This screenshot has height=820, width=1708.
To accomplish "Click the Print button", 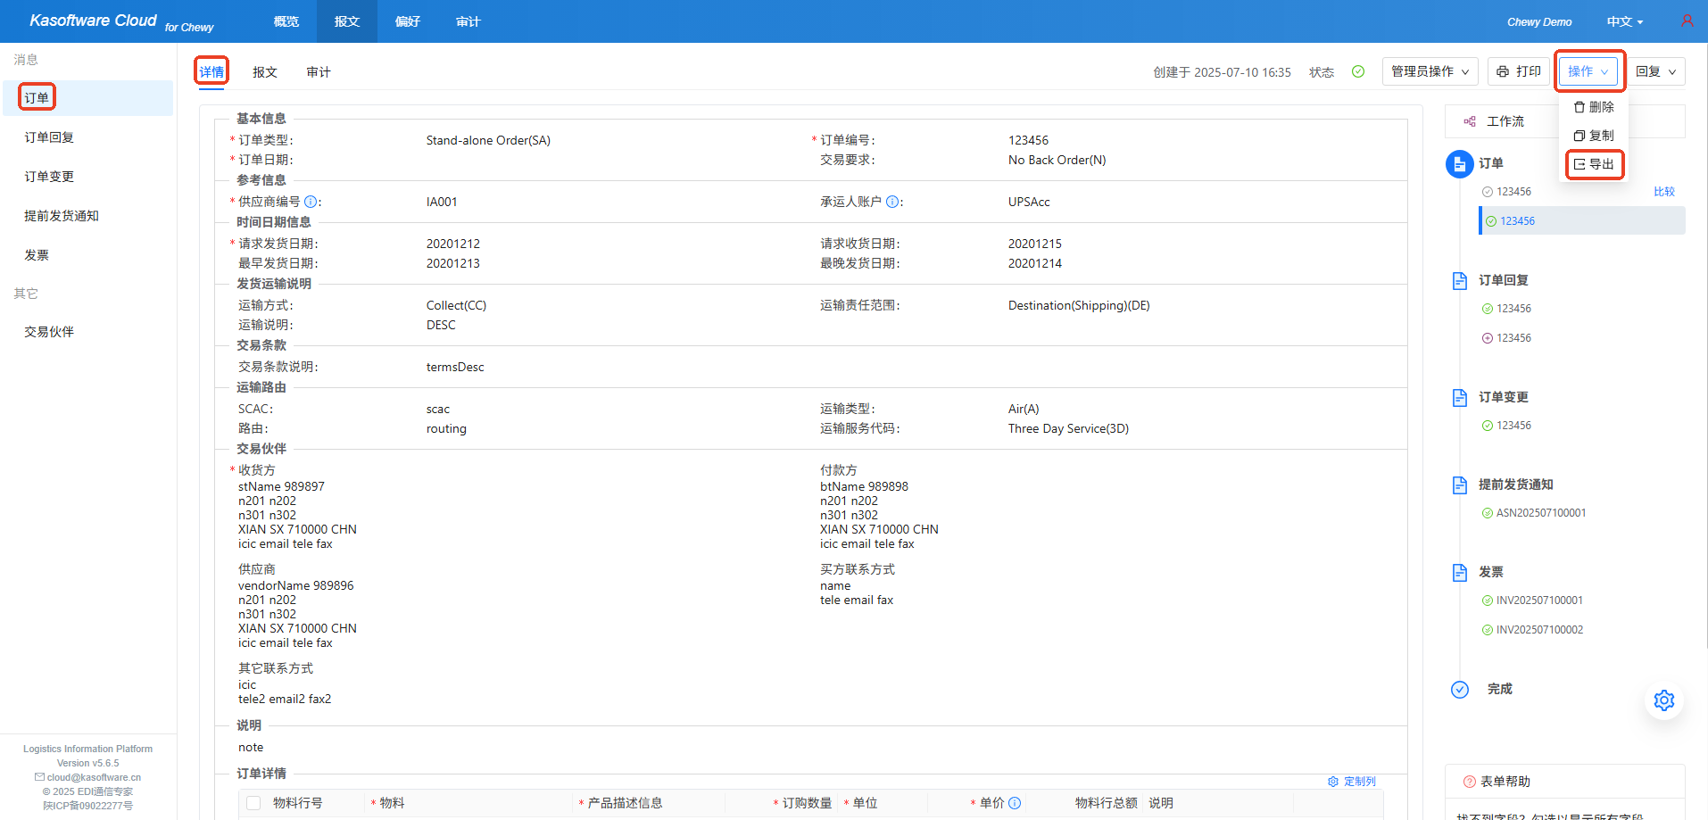I will pyautogui.click(x=1519, y=71).
